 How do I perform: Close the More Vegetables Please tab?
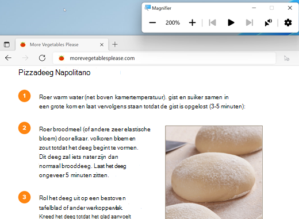[102, 45]
